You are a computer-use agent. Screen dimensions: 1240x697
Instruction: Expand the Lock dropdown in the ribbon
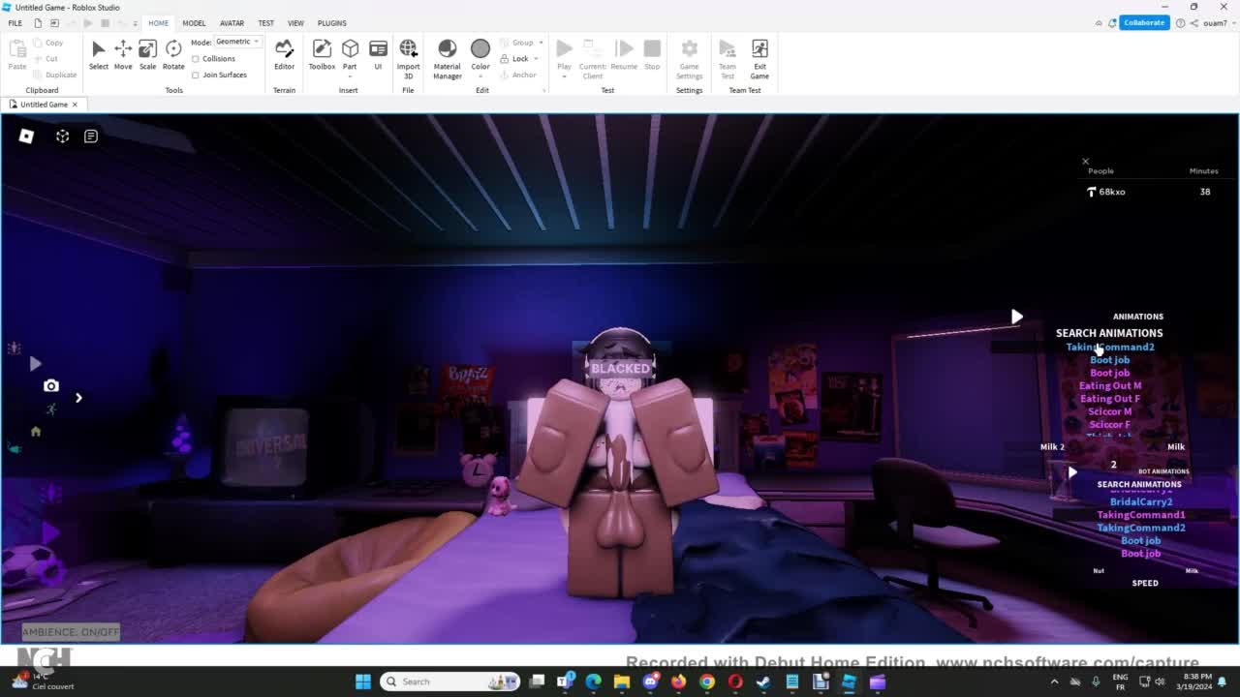tap(536, 59)
